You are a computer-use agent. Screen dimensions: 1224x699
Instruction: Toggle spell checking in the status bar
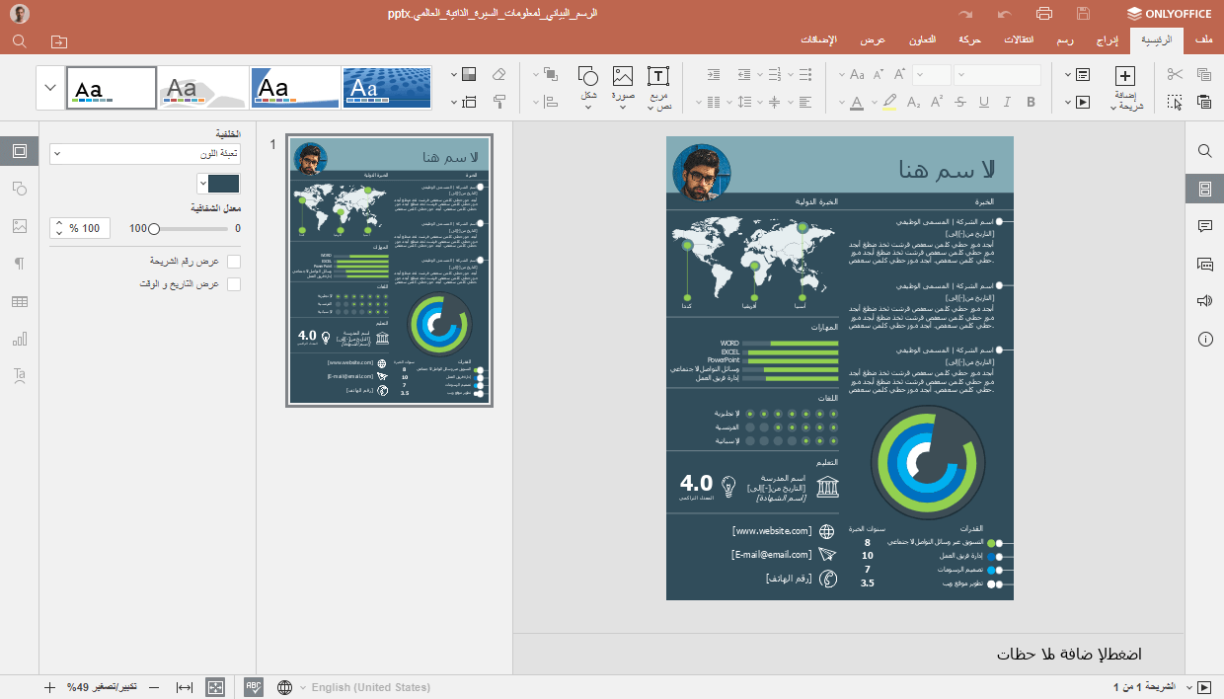coord(253,686)
